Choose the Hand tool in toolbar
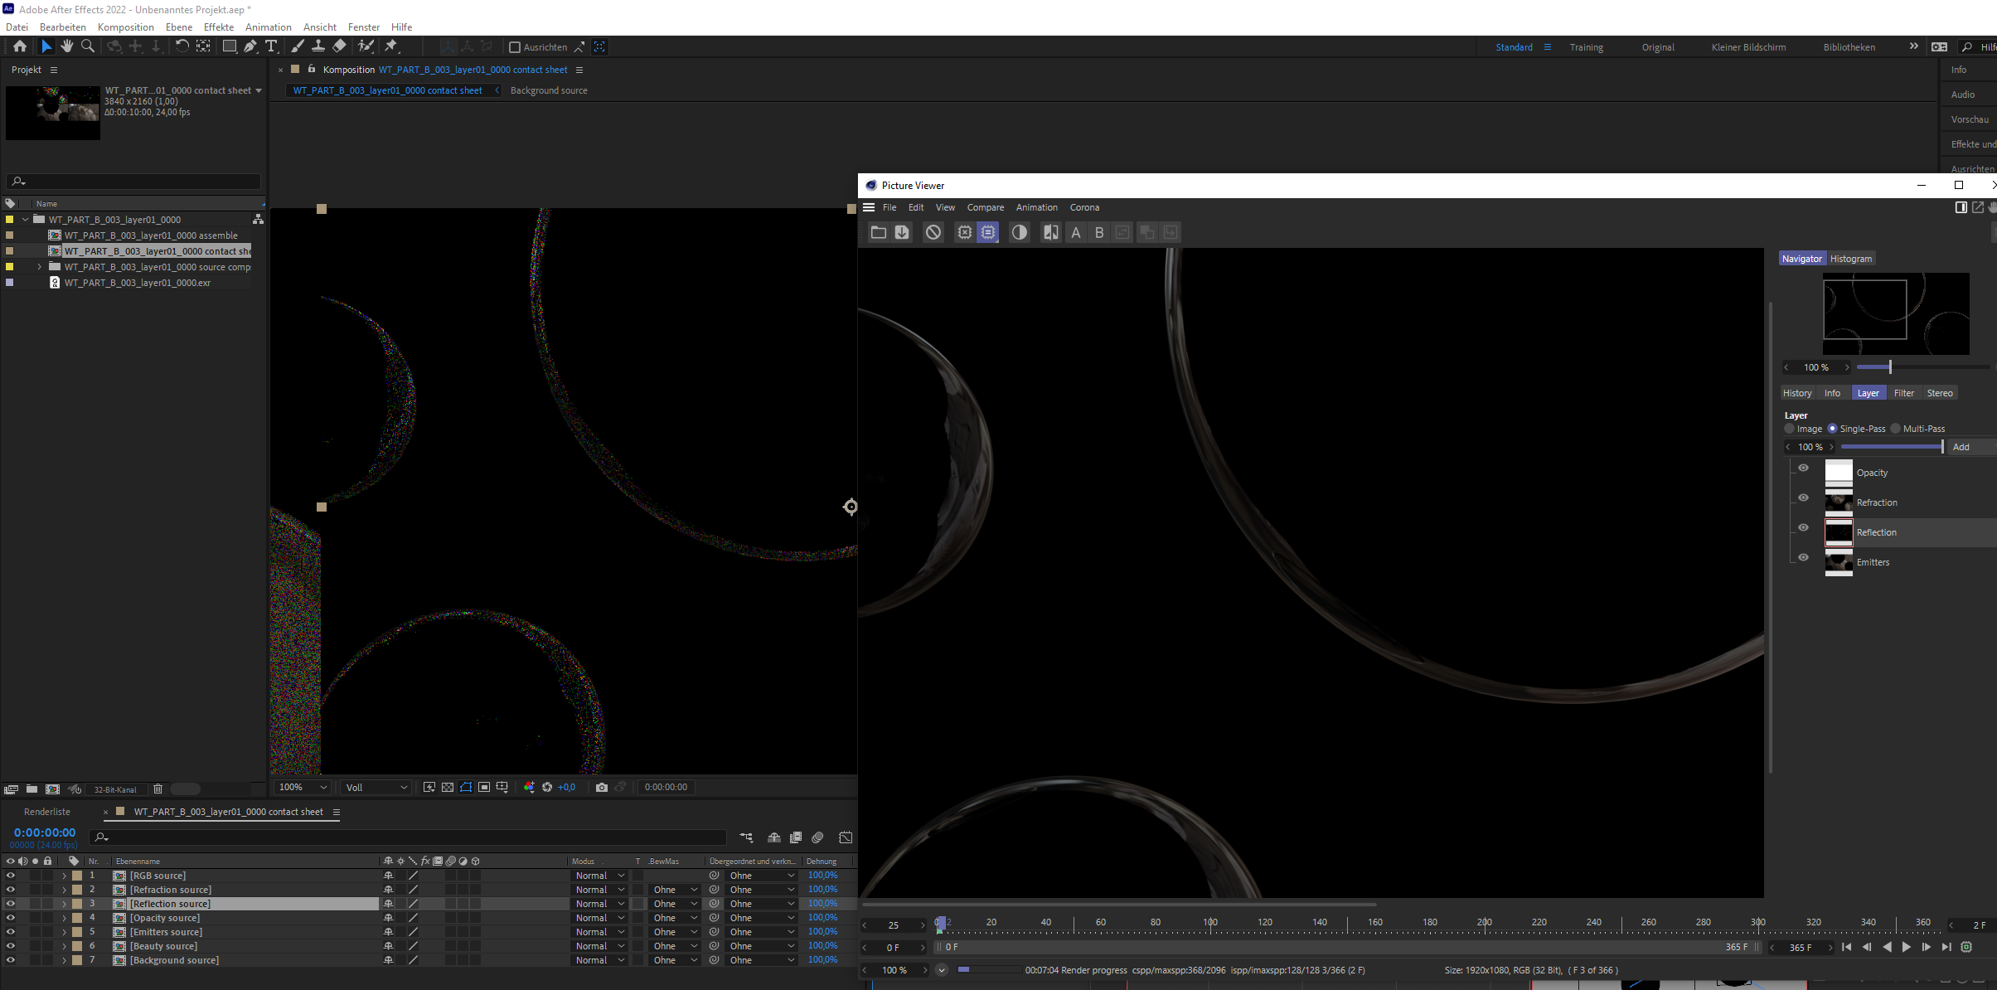The height and width of the screenshot is (990, 1997). click(x=67, y=46)
